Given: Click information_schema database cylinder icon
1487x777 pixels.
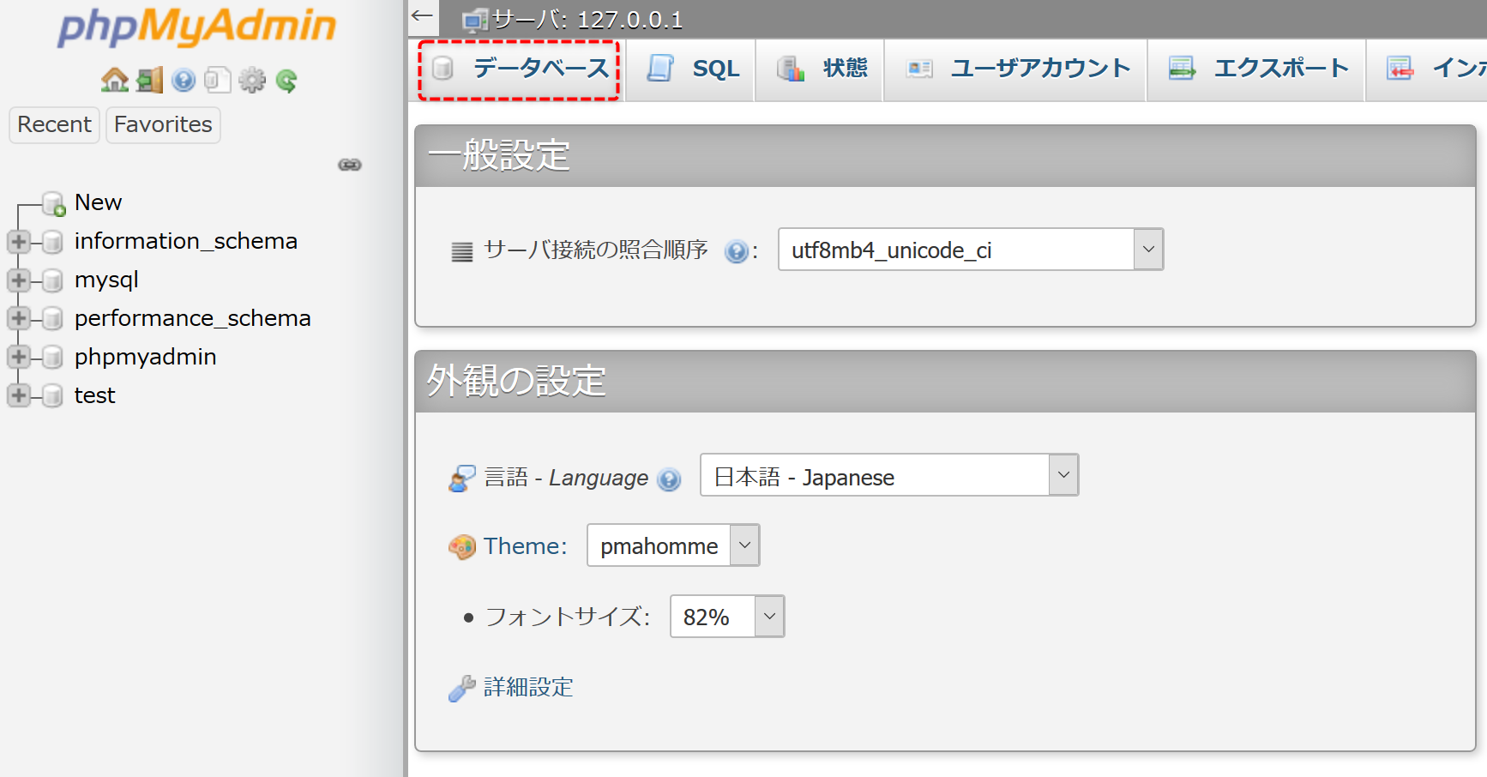Looking at the screenshot, I should (52, 242).
